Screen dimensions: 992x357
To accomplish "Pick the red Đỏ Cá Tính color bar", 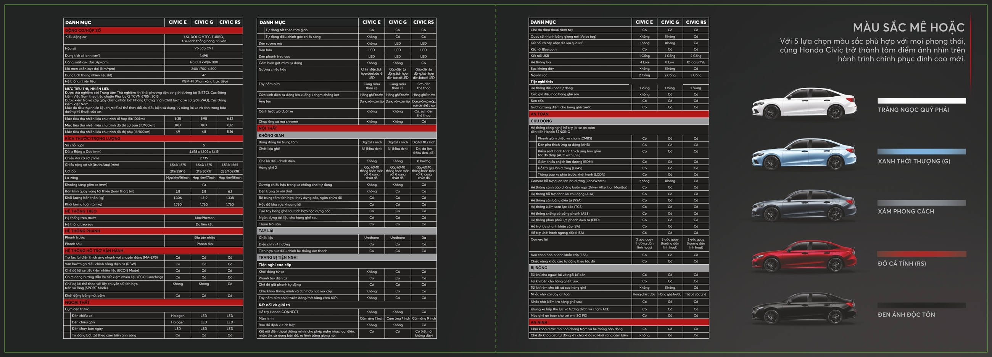I will tap(921, 254).
